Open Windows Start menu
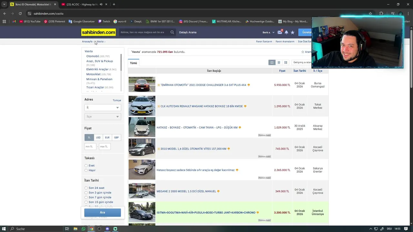The image size is (413, 232). coord(4,229)
